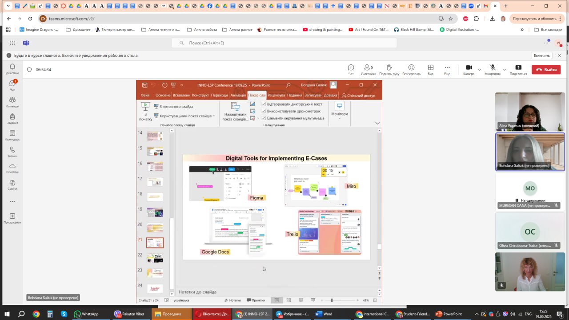The image size is (569, 320).
Task: Click the Teams search field
Action: pos(284,43)
